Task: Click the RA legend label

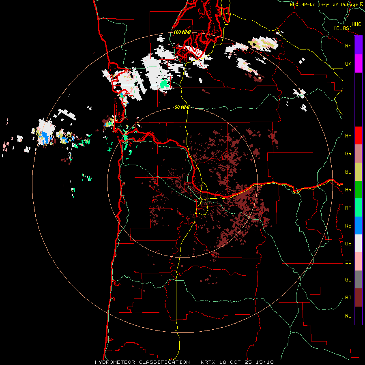Action: coord(348,208)
